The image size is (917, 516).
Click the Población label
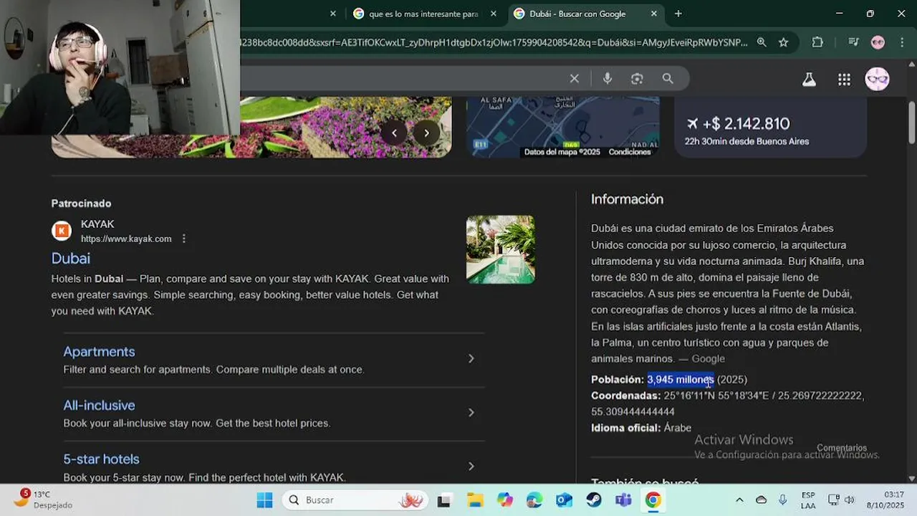(618, 379)
